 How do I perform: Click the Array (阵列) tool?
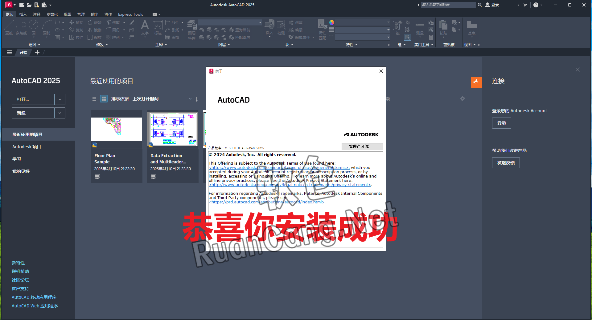pos(113,37)
